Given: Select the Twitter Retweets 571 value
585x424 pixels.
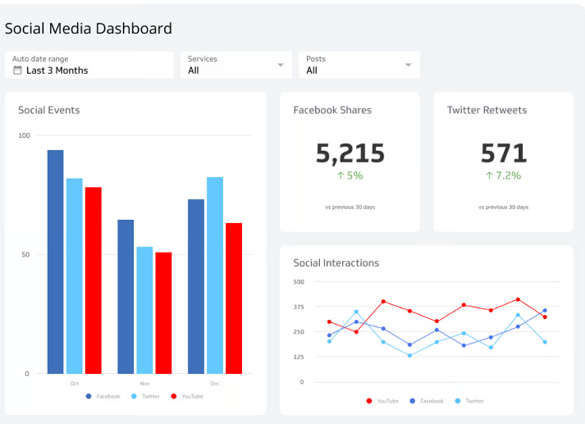Looking at the screenshot, I should (503, 153).
